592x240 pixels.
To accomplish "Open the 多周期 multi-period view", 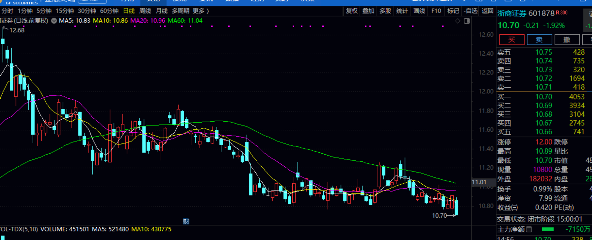I will pyautogui.click(x=180, y=11).
